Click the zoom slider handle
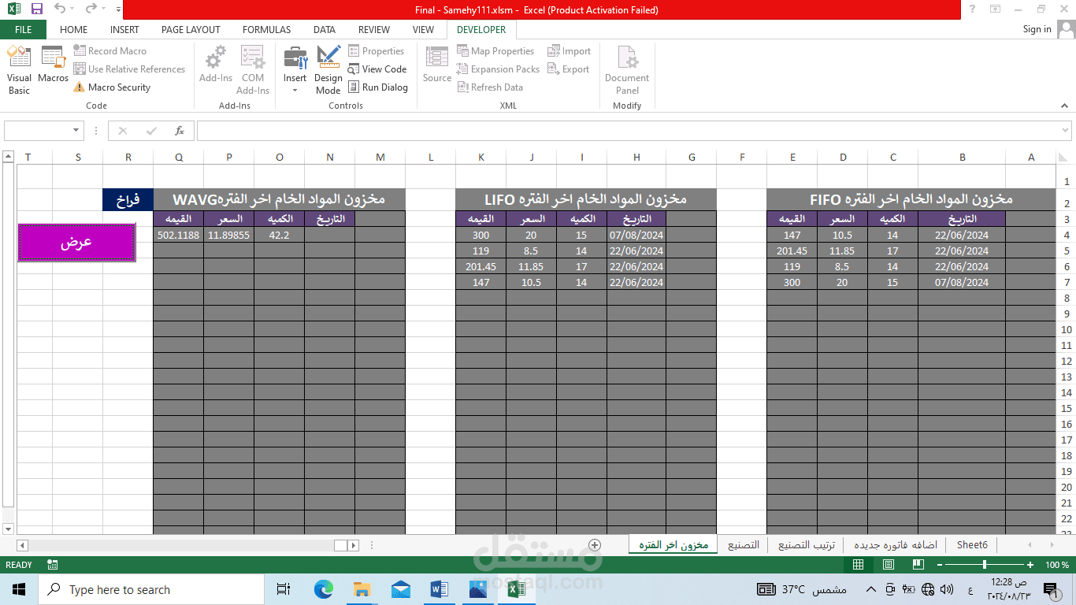This screenshot has height=605, width=1076. pyautogui.click(x=984, y=565)
